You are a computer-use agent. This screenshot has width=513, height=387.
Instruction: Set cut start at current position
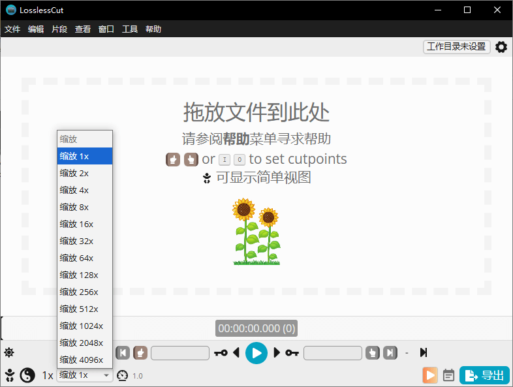tap(140, 353)
